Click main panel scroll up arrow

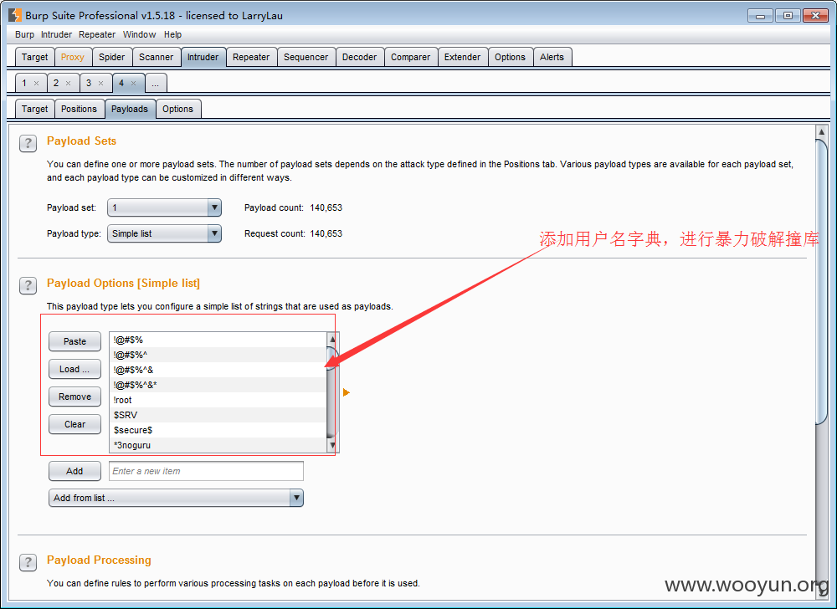[x=822, y=131]
